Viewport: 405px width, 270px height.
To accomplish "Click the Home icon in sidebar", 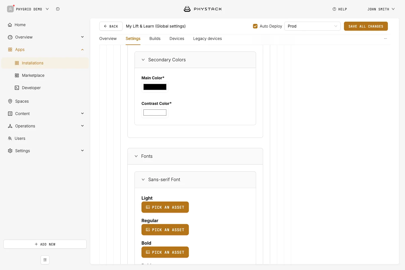I will click(x=10, y=25).
